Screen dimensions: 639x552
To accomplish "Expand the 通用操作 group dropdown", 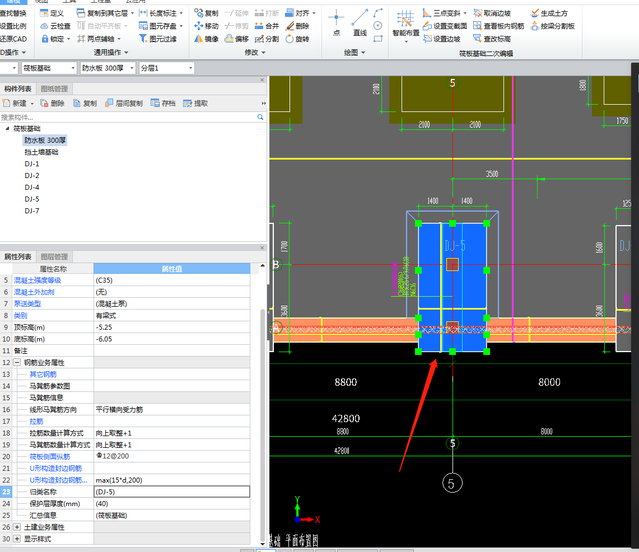I will point(111,52).
